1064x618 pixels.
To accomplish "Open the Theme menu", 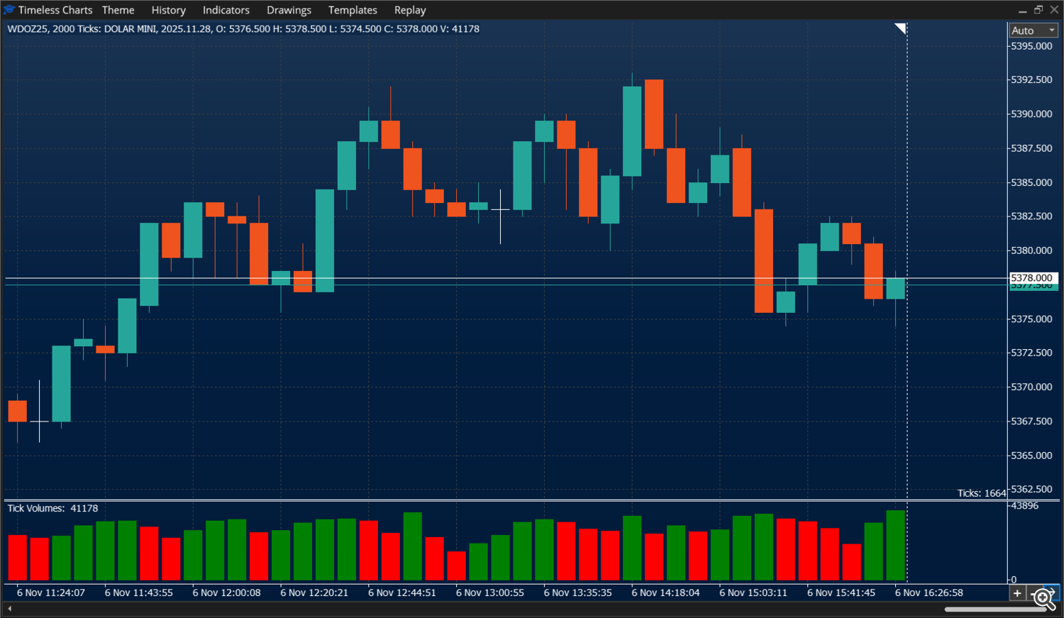I will 118,10.
